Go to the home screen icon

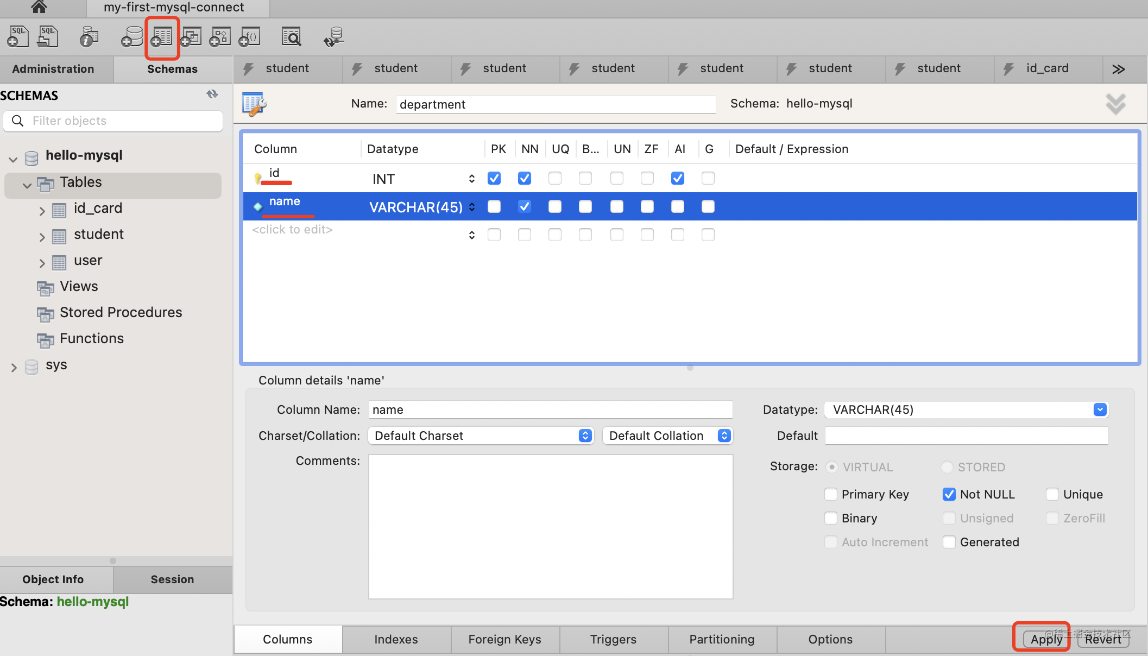click(39, 7)
